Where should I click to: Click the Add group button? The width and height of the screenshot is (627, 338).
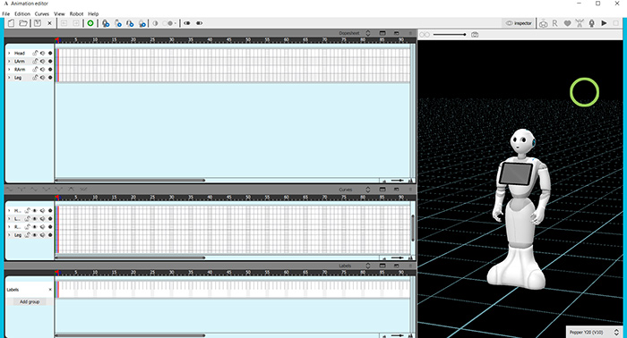pyautogui.click(x=30, y=301)
